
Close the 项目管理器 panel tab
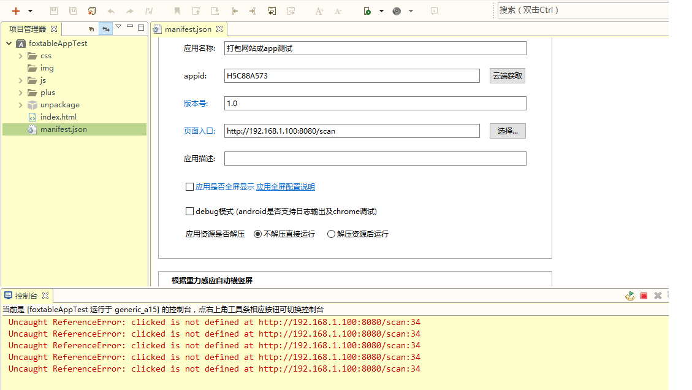[54, 29]
